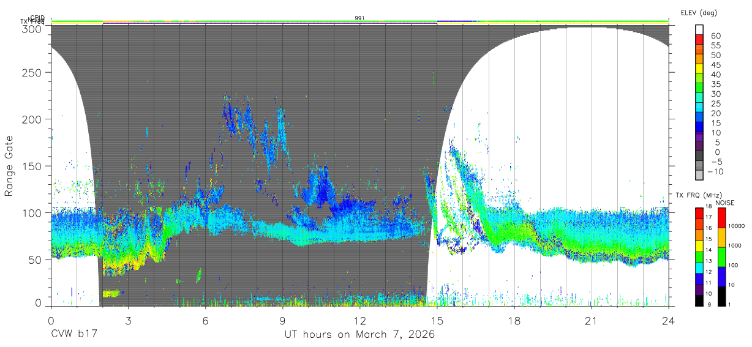Select the 'UT hours on March 7, 2026' label
Viewport: 752px width, 347px height.
(x=359, y=335)
